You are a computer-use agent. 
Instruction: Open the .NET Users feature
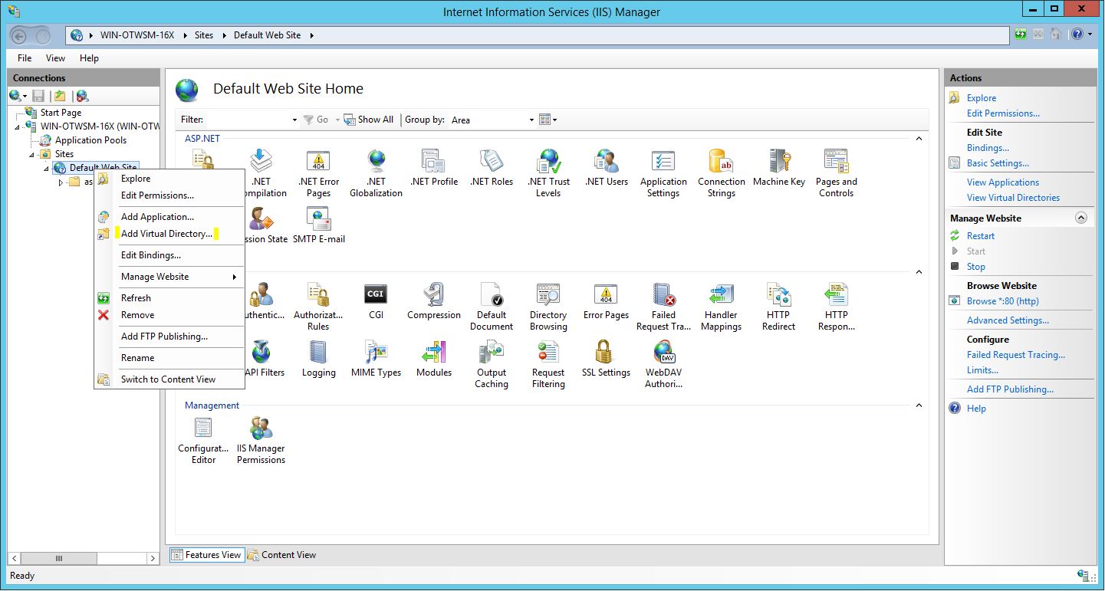click(606, 168)
